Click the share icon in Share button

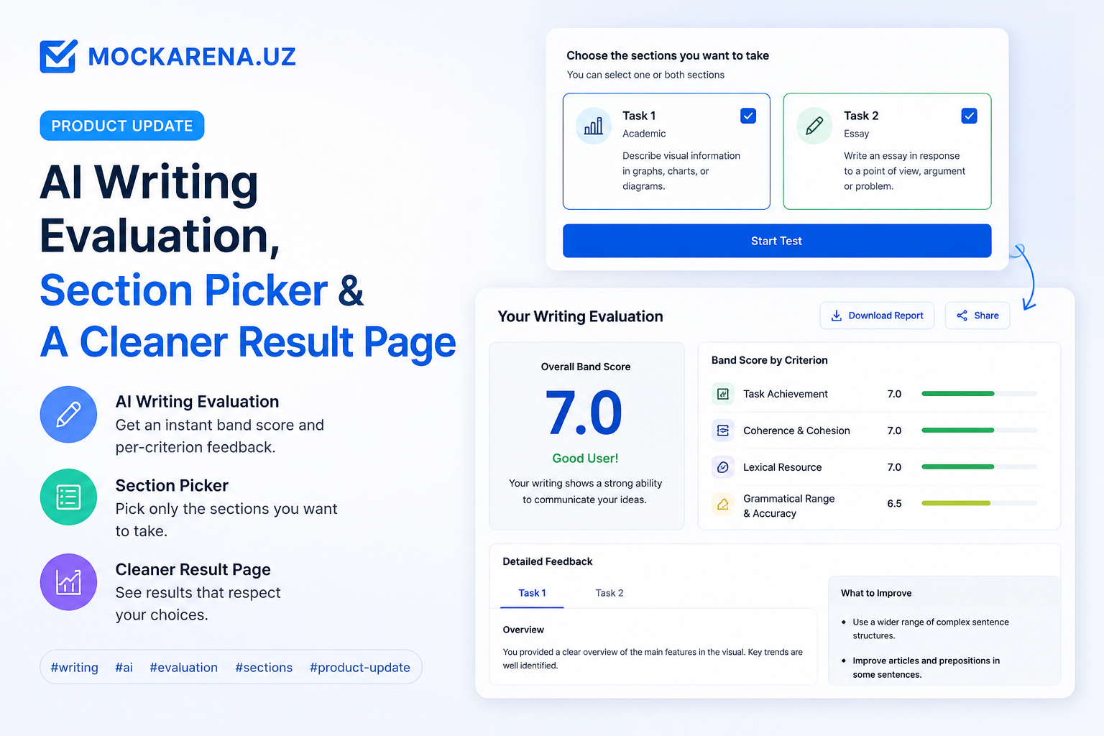962,316
